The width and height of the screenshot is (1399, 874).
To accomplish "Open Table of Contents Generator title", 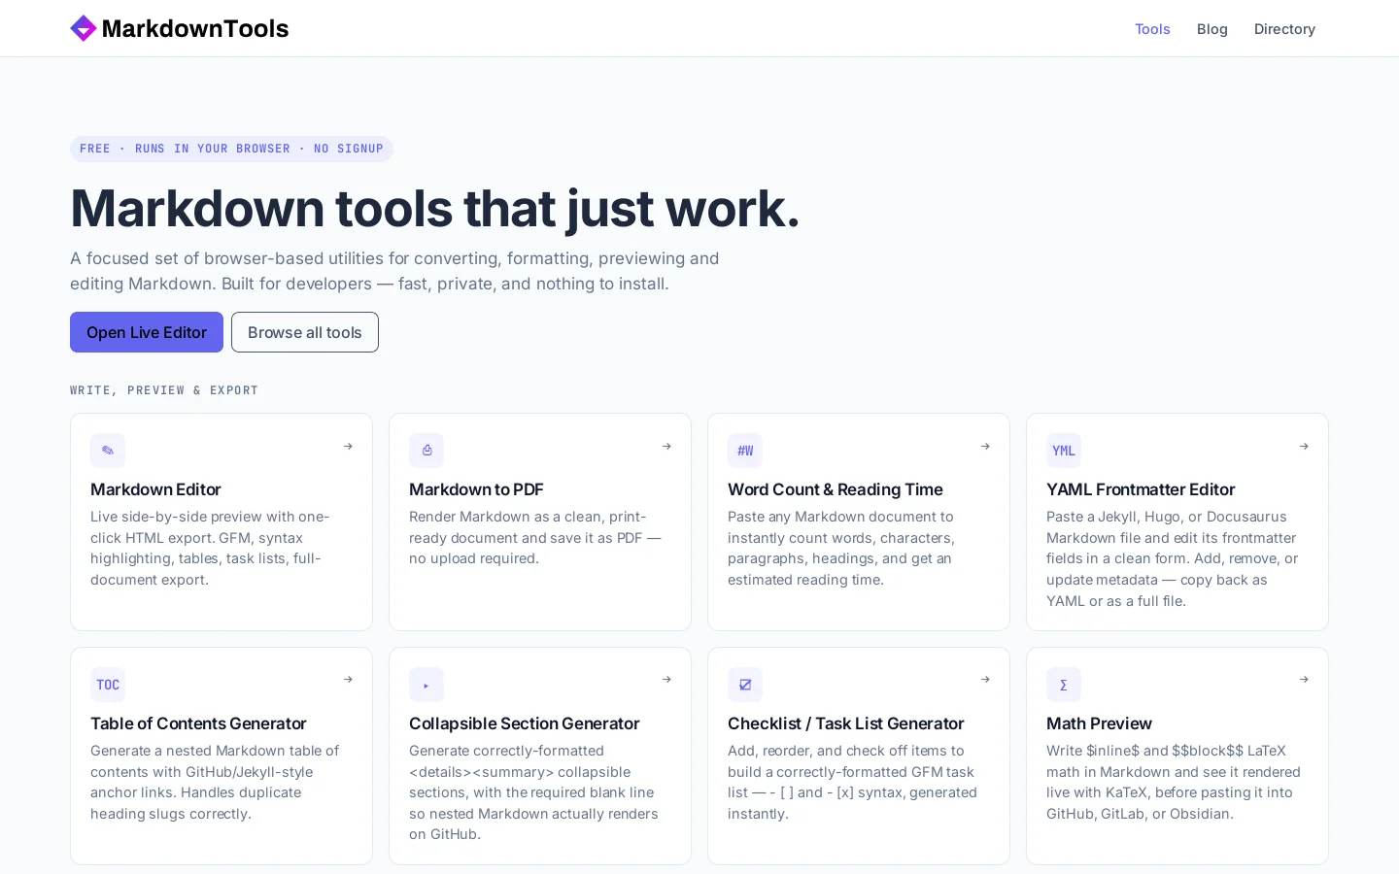I will tap(198, 723).
